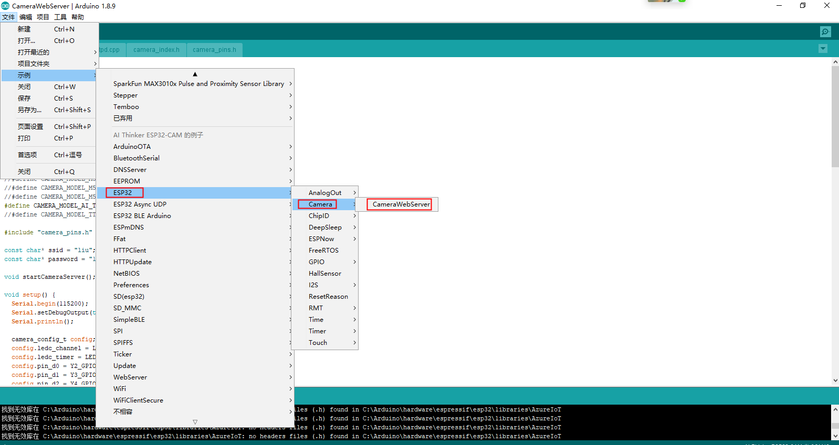839x445 pixels.
Task: Open 首选项 preferences entry
Action: (x=49, y=155)
